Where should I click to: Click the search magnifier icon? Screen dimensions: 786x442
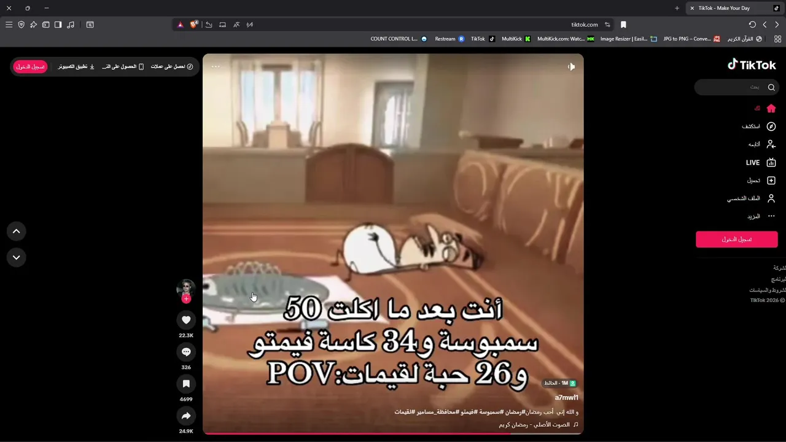coord(771,87)
